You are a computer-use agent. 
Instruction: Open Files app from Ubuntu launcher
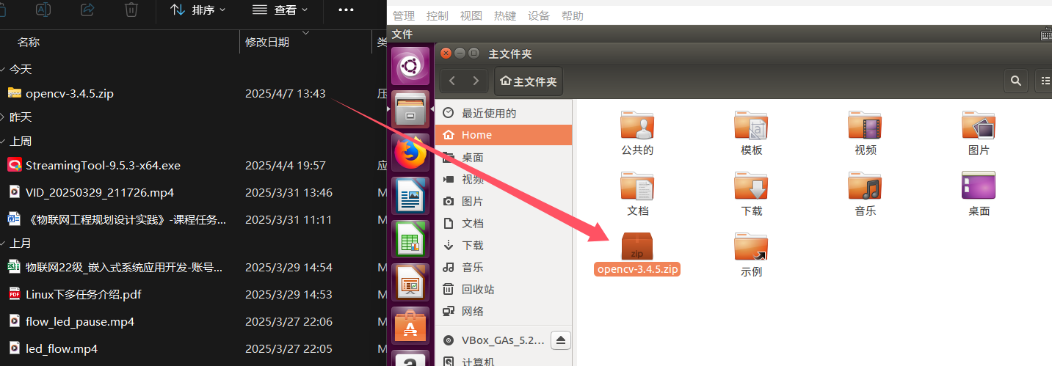[x=410, y=111]
